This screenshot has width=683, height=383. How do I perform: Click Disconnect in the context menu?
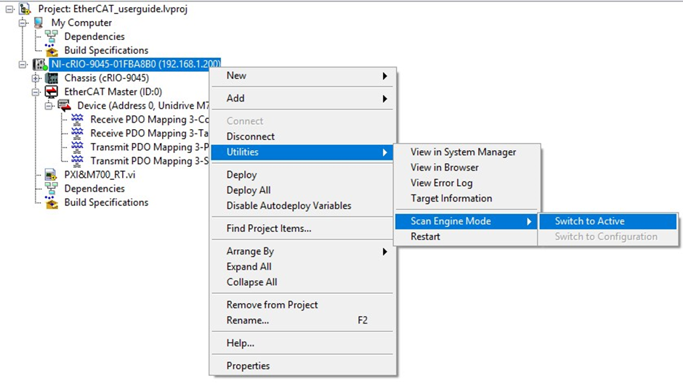click(x=251, y=136)
